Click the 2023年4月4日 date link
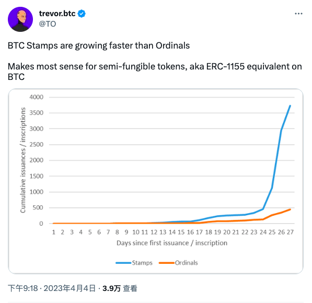Screen dimensions: 312x303 pyautogui.click(x=70, y=288)
